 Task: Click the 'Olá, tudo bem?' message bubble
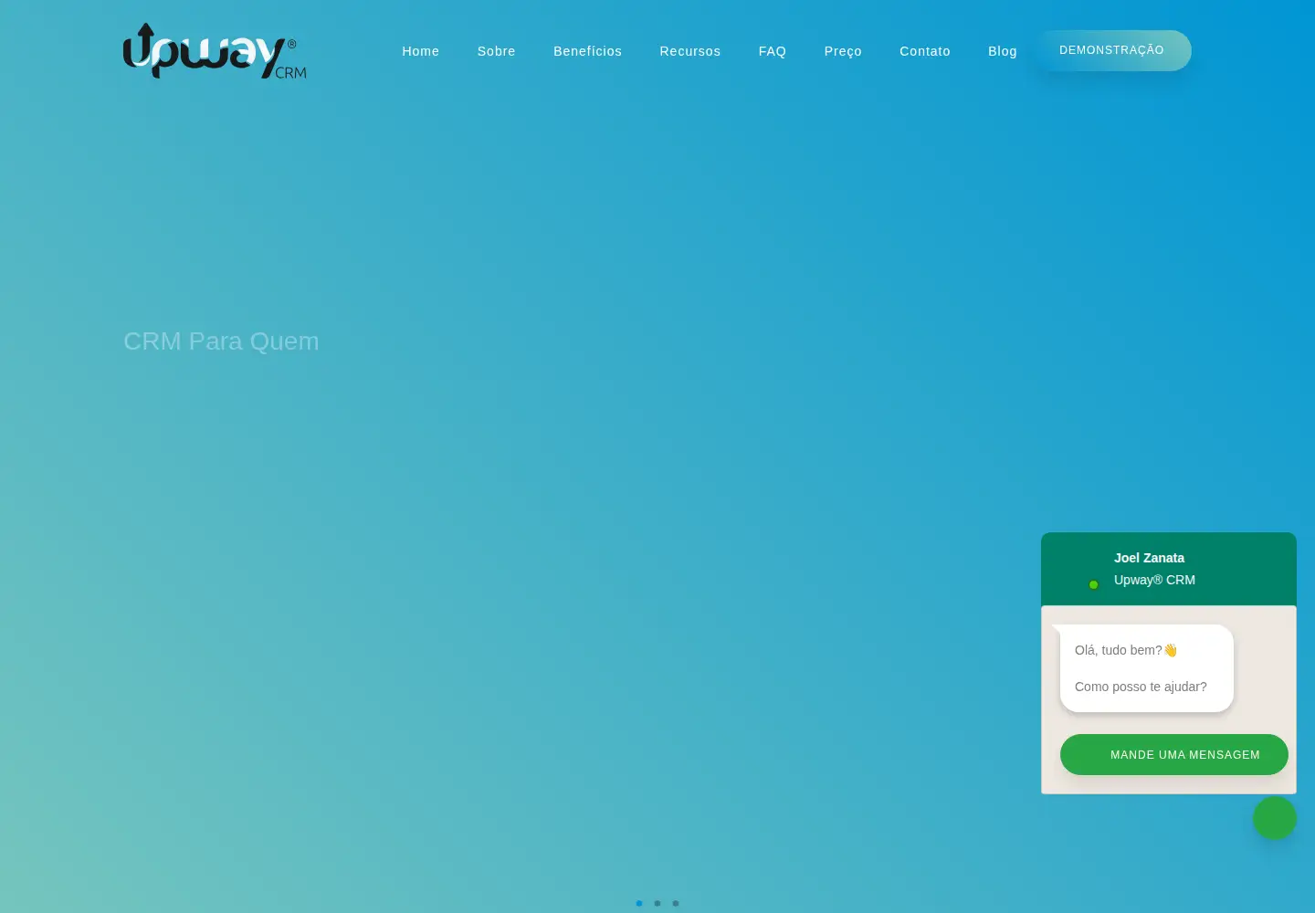pyautogui.click(x=1147, y=668)
